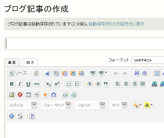Image resolution: width=164 pixels, height=138 pixels.
Task: Insert image icon in third row
Action: [x=11, y=95]
